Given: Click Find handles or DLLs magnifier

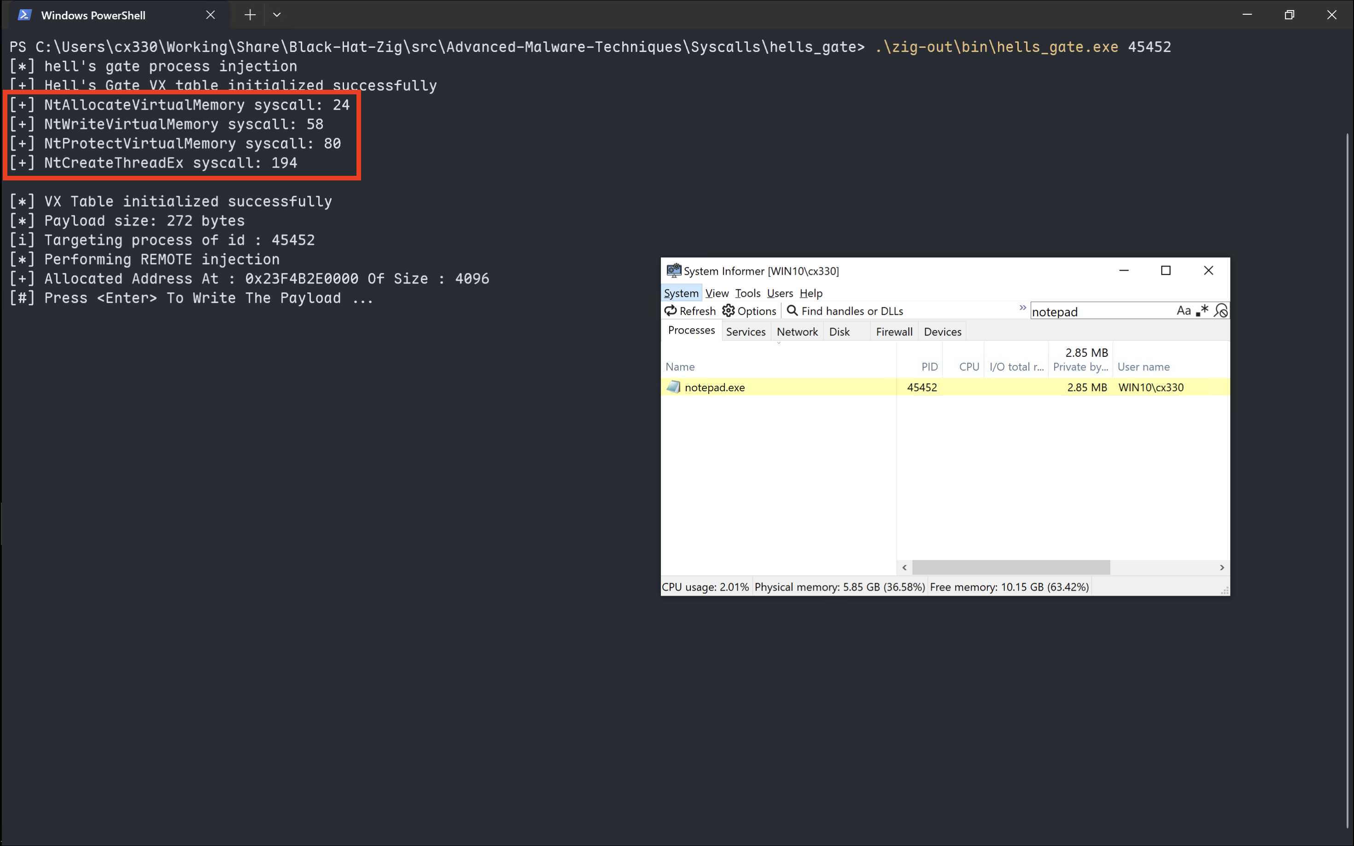Looking at the screenshot, I should [792, 311].
